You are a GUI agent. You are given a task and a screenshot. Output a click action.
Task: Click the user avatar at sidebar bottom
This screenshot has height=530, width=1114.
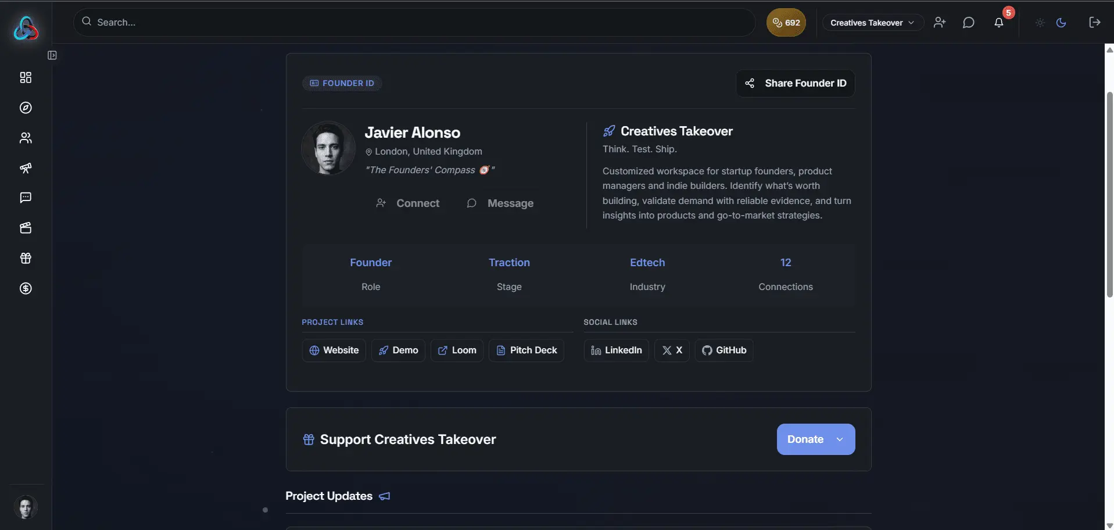click(x=26, y=507)
